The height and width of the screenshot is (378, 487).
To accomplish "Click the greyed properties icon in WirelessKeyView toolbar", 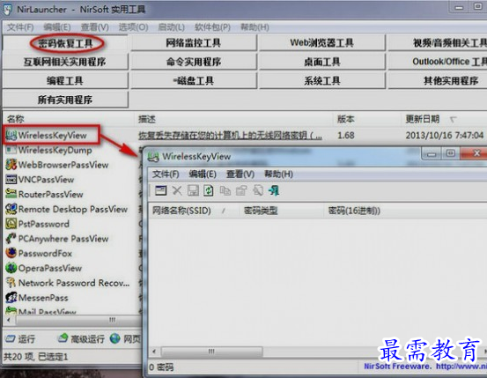I will coord(241,190).
